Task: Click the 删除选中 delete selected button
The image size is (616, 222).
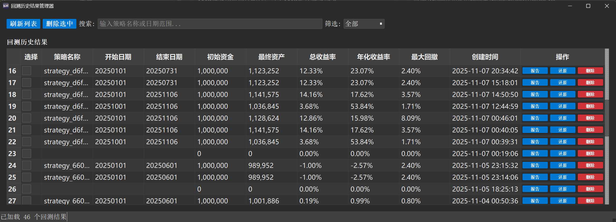Action: [59, 24]
